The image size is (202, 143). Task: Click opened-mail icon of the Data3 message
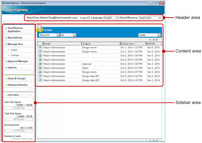40,68
